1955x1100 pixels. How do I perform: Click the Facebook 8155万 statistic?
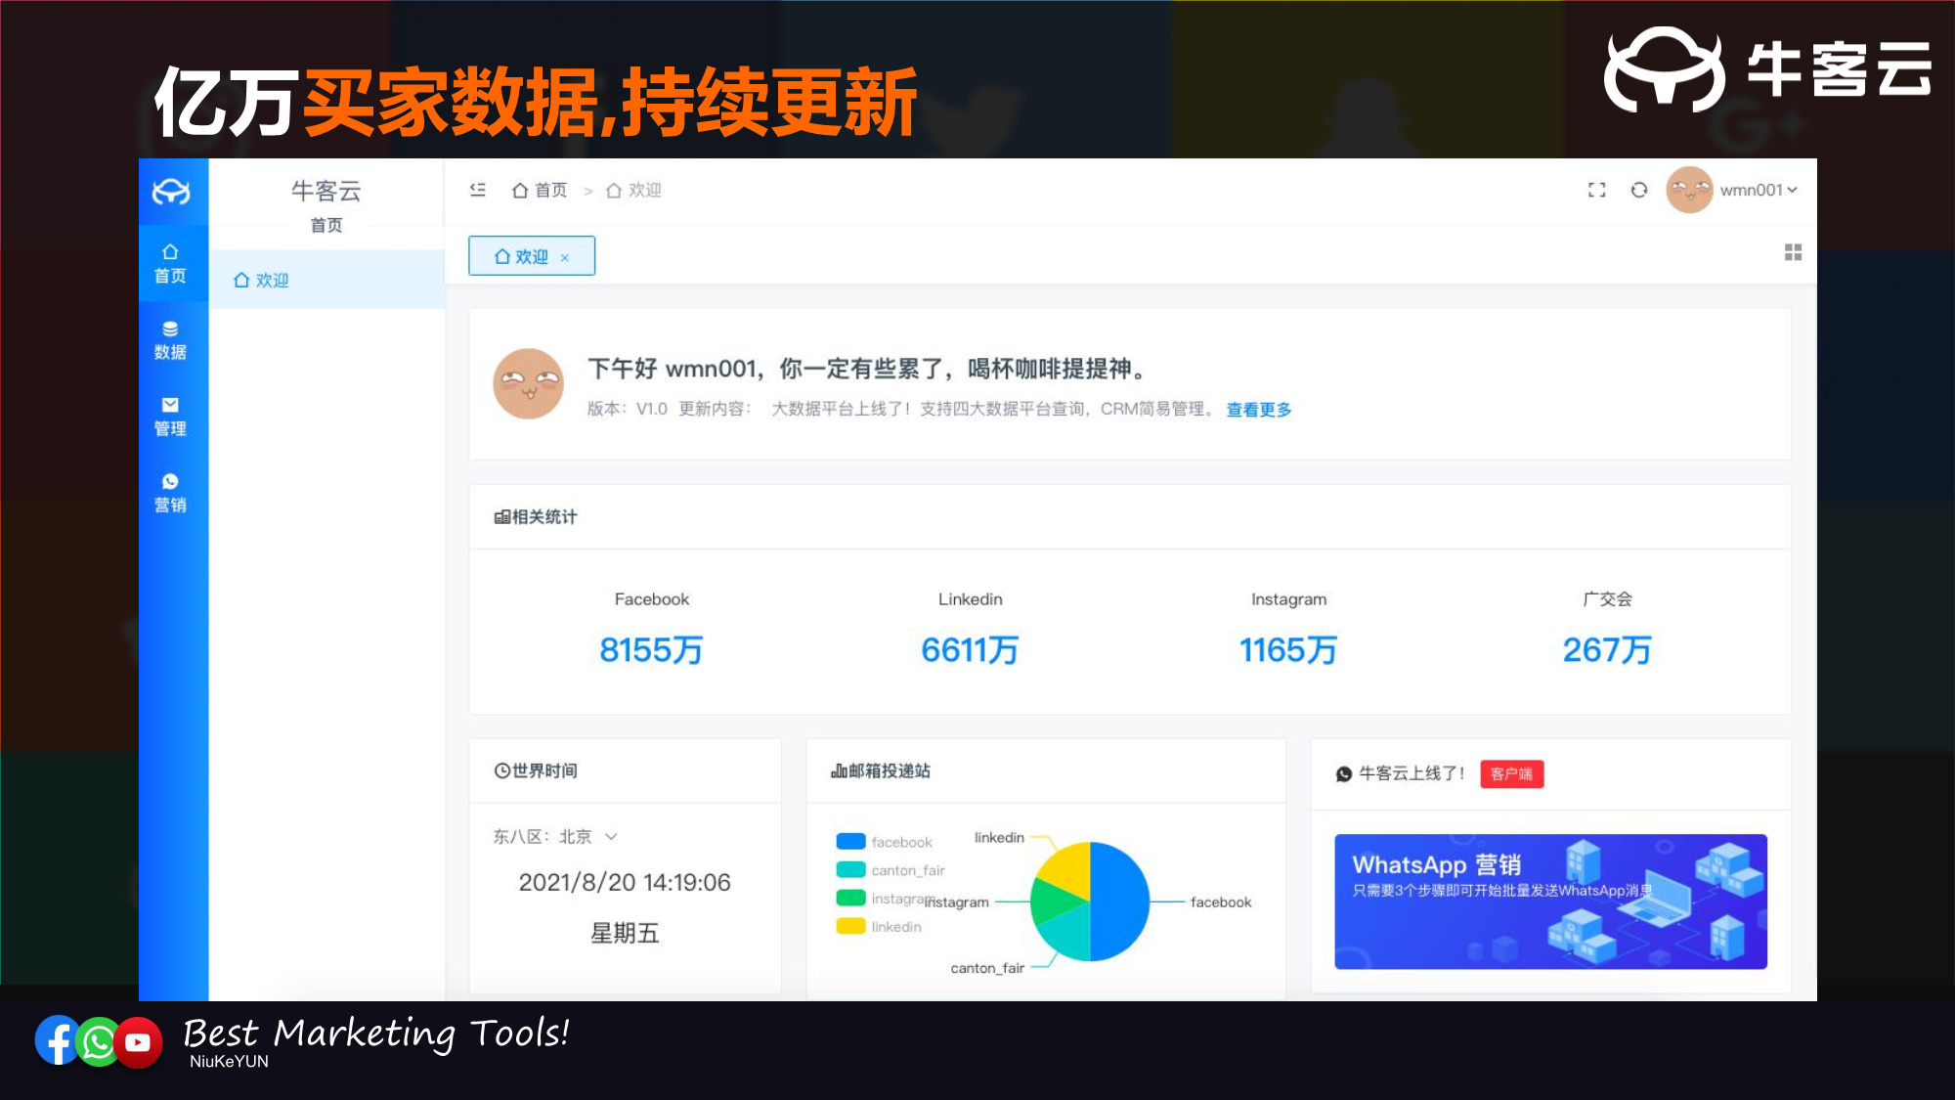tap(651, 629)
